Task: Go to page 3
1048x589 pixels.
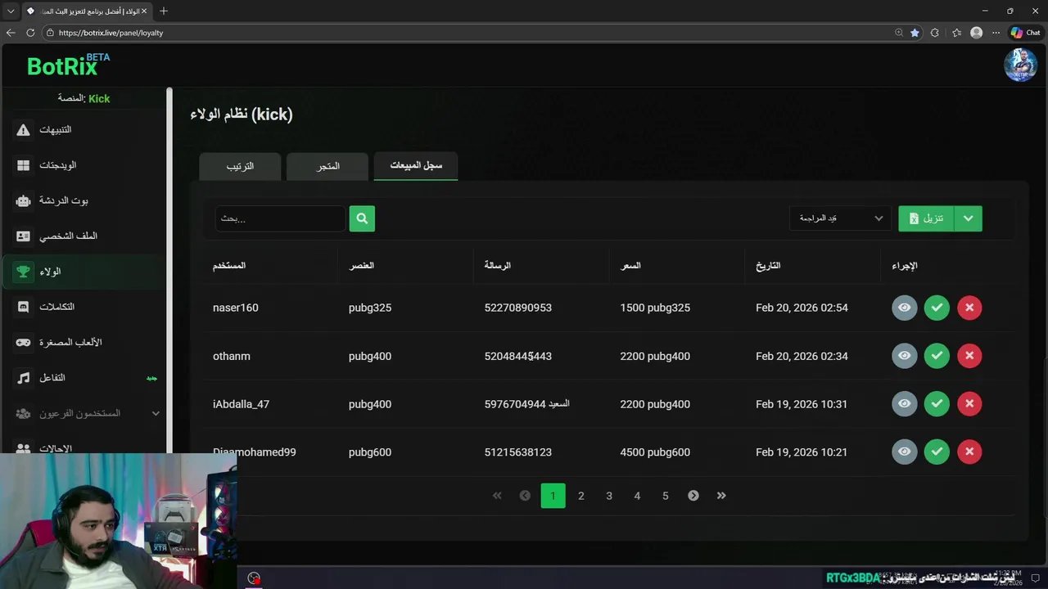Action: click(609, 496)
